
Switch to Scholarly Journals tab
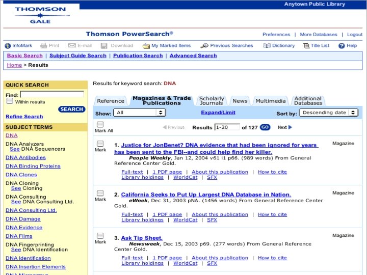coord(212,101)
